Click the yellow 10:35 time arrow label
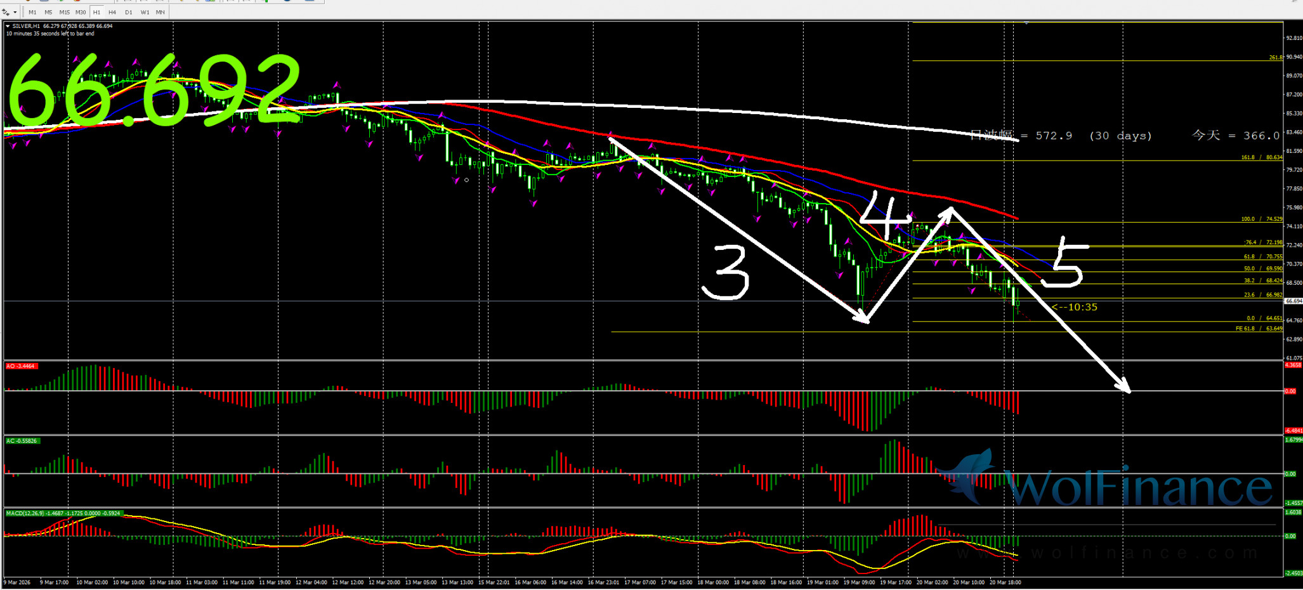Image resolution: width=1303 pixels, height=590 pixels. point(1075,307)
